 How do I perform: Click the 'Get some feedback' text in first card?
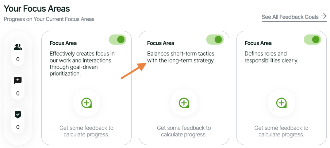pos(87,131)
